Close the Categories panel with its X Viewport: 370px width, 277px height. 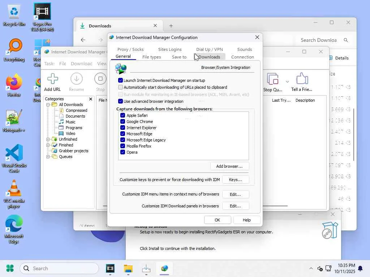tap(91, 99)
